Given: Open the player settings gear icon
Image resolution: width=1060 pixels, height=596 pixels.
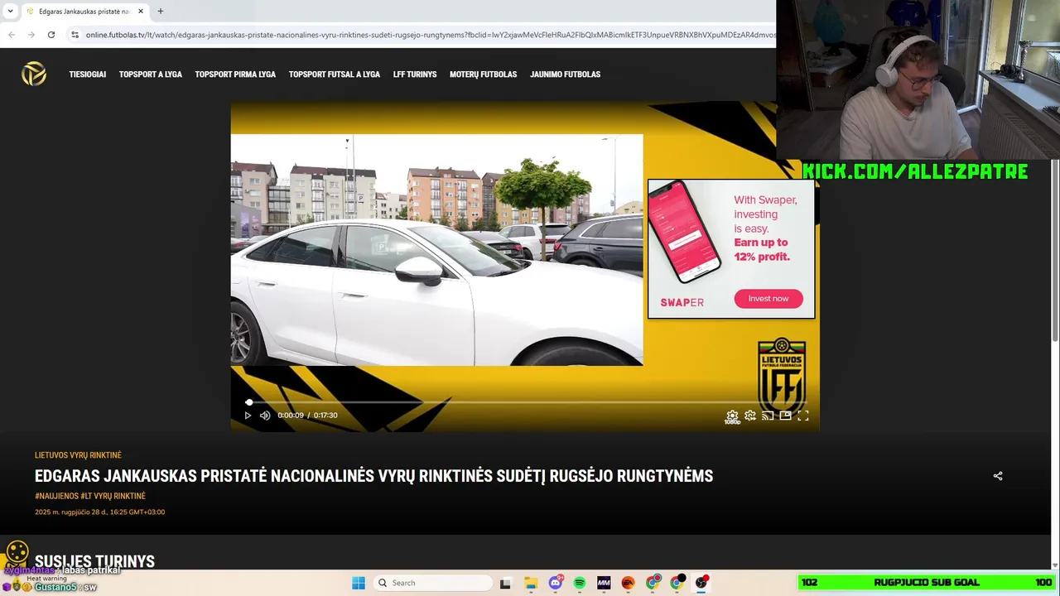Looking at the screenshot, I should (x=750, y=416).
